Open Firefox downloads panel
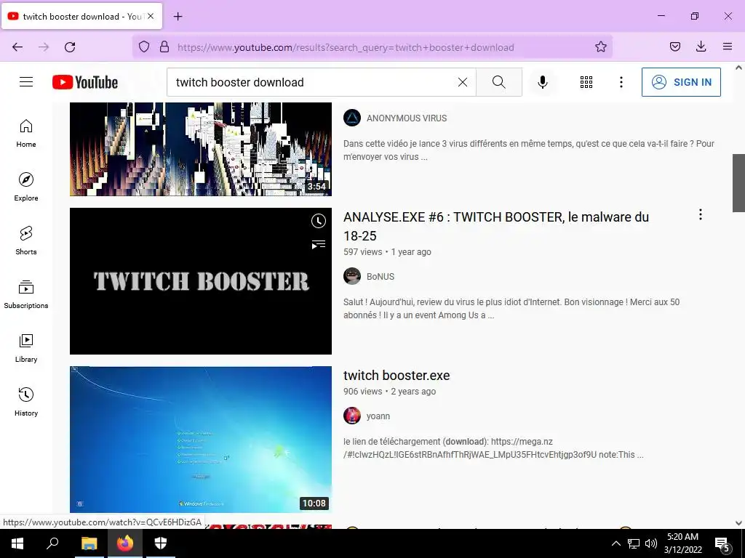Screen dimensions: 745x558 pos(701,47)
